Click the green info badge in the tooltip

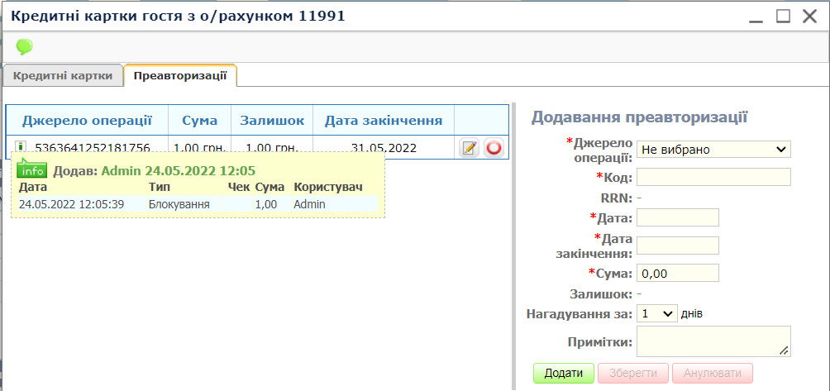(32, 170)
